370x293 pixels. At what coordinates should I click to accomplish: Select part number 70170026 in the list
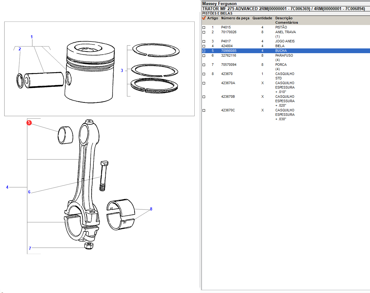pyautogui.click(x=229, y=32)
